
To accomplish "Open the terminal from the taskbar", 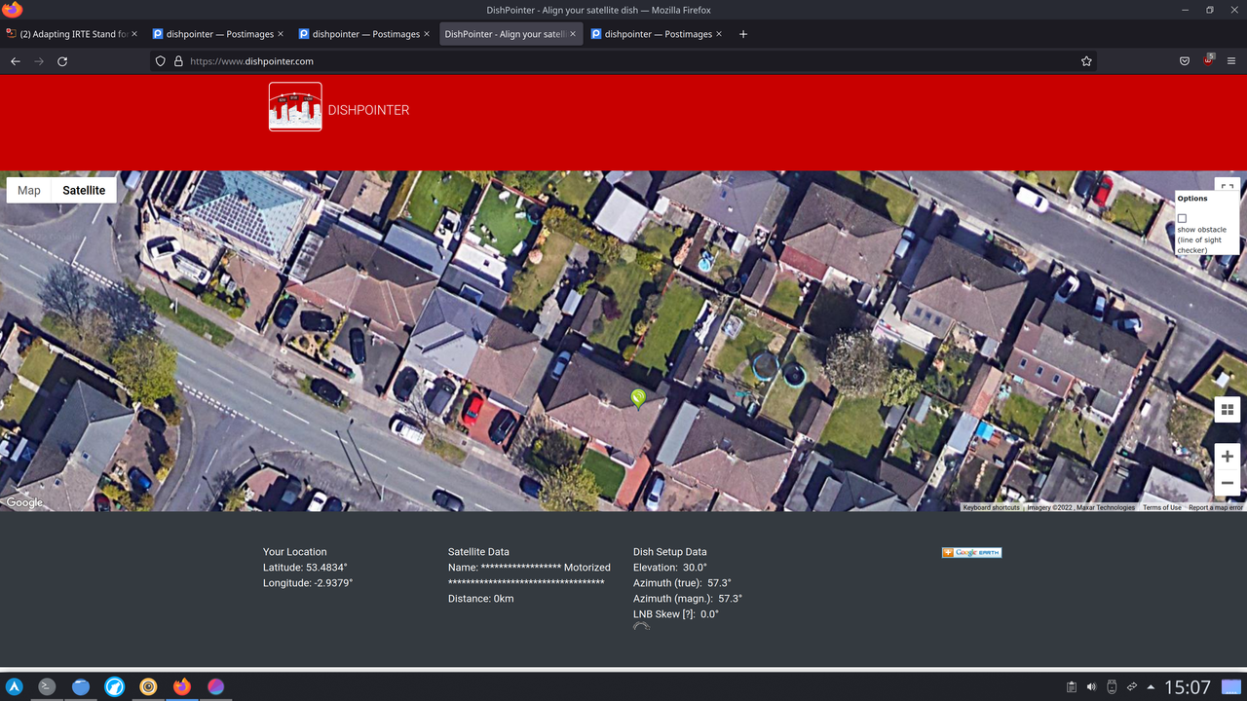I will click(x=47, y=686).
